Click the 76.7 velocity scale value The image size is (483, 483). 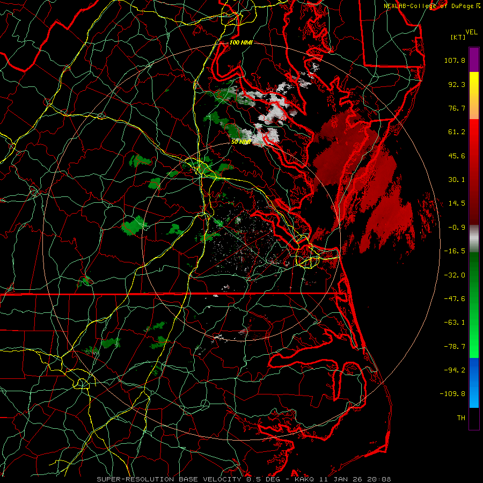457,108
